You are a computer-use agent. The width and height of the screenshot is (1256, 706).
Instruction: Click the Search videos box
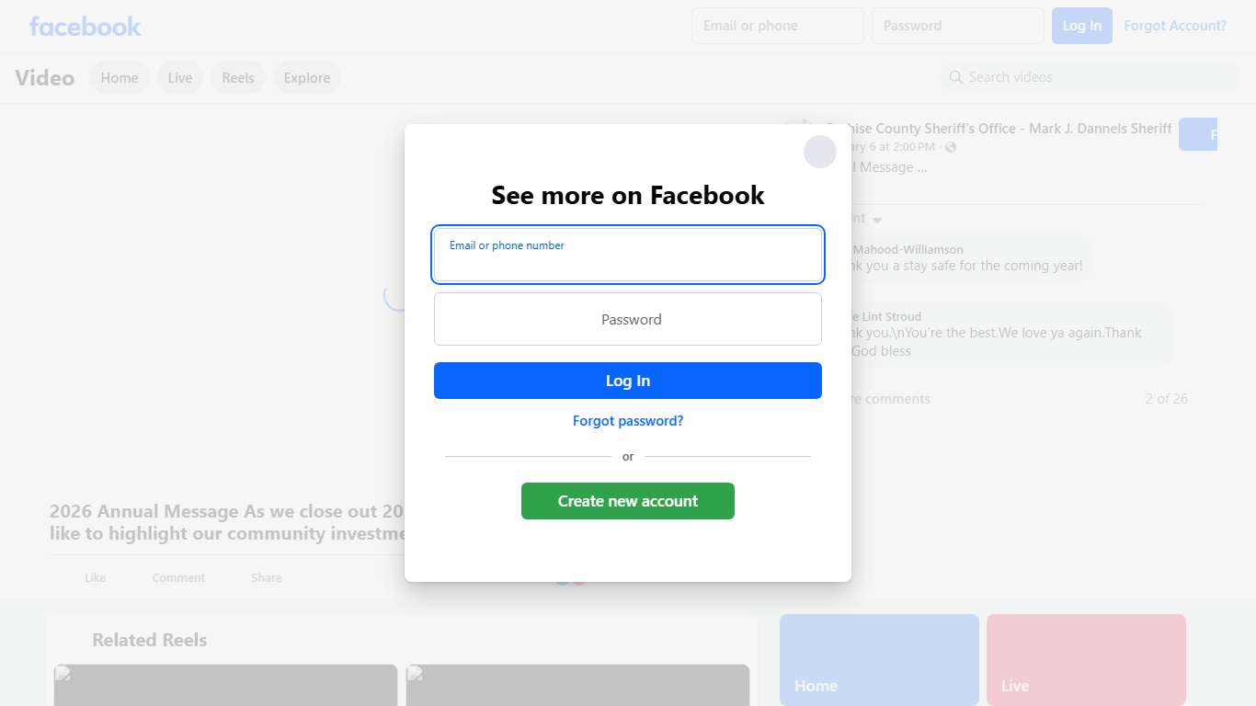click(x=1090, y=77)
